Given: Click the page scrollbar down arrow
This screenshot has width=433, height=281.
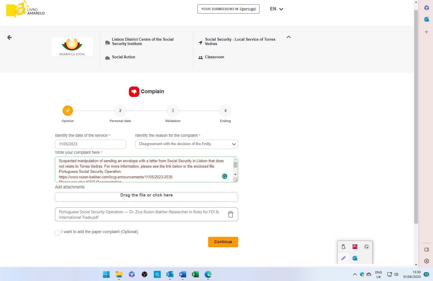Looking at the screenshot, I should (416, 265).
